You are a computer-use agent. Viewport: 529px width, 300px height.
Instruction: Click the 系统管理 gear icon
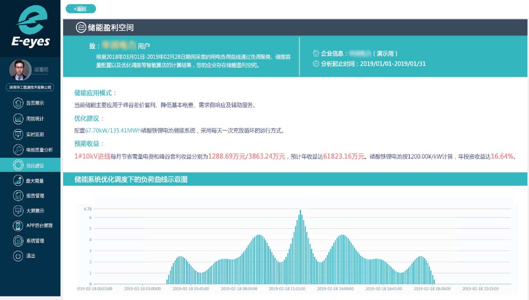(18, 241)
